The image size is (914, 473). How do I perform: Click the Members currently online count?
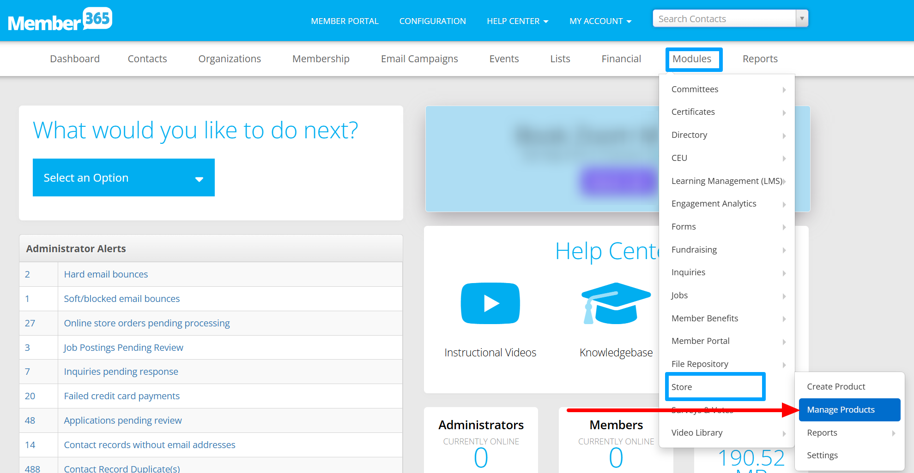coord(616,458)
